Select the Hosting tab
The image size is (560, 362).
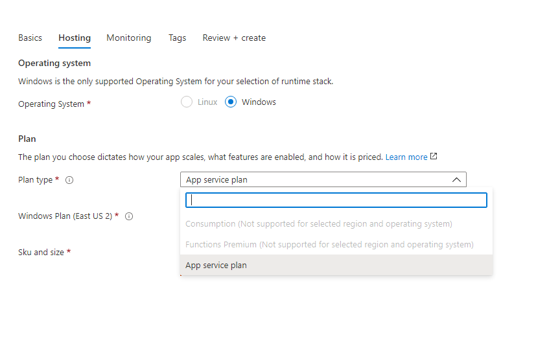pyautogui.click(x=75, y=38)
